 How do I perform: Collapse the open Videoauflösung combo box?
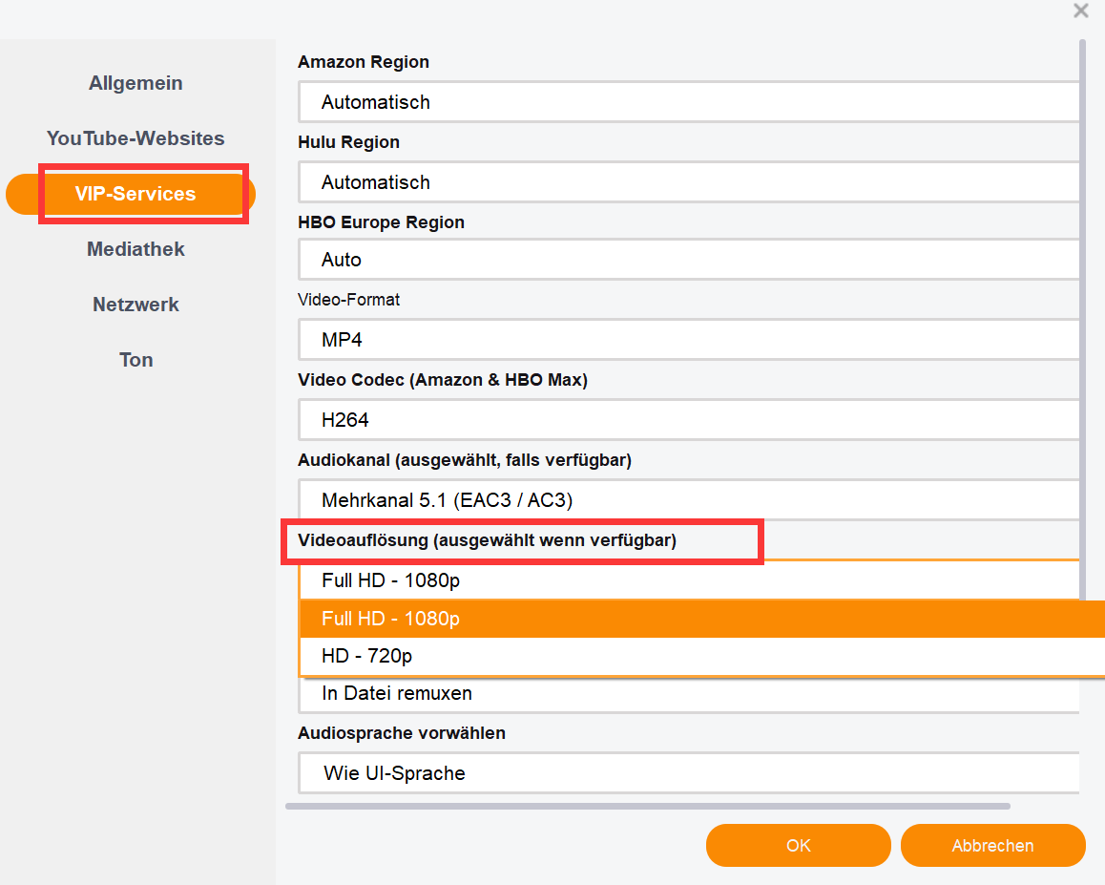pos(689,580)
